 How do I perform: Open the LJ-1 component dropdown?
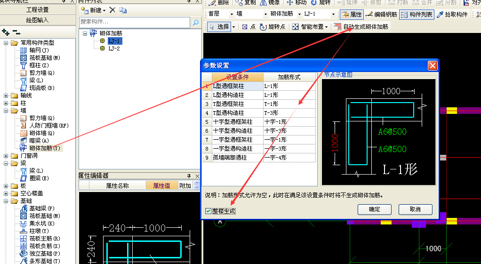click(333, 14)
